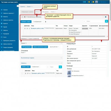Open С выбранными dropdown in the lower Запросы panel

pos(36,67)
